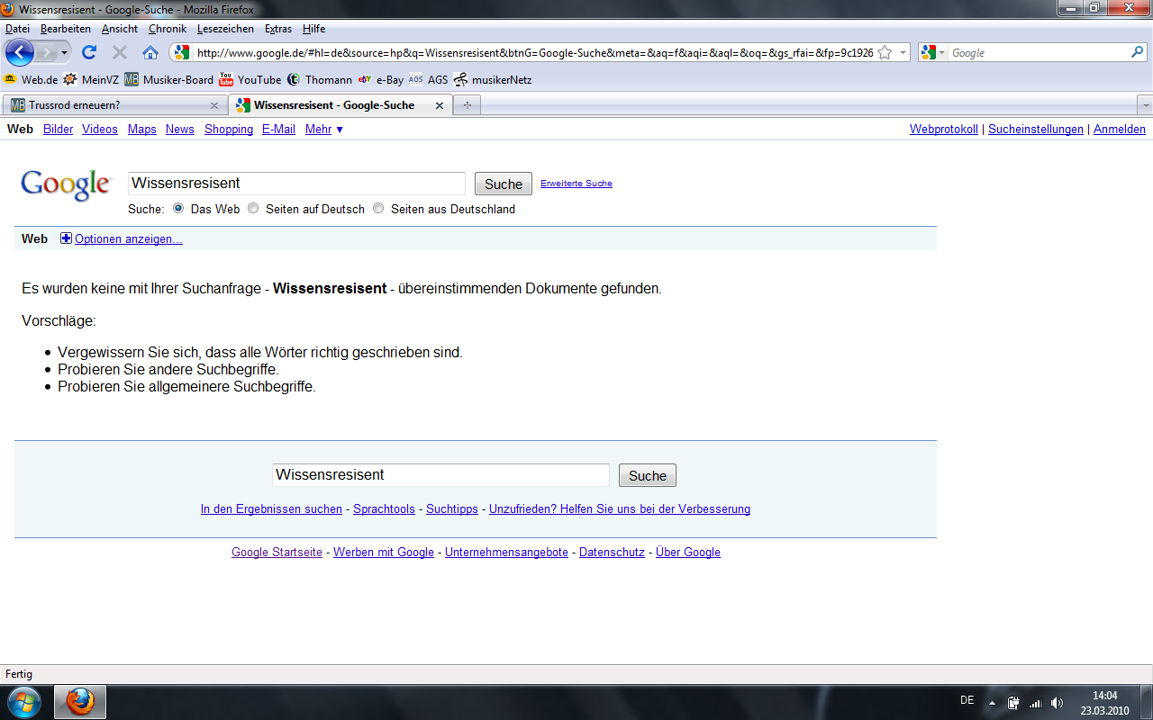Open the Datenschutz link
Image resolution: width=1153 pixels, height=720 pixels.
612,552
